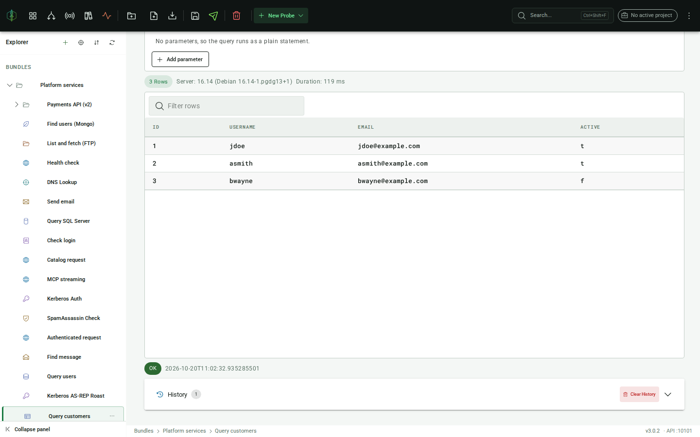Click the bwayne@example.com email cell
Image resolution: width=700 pixels, height=437 pixels.
tap(393, 181)
